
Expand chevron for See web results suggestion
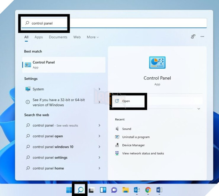99,125
